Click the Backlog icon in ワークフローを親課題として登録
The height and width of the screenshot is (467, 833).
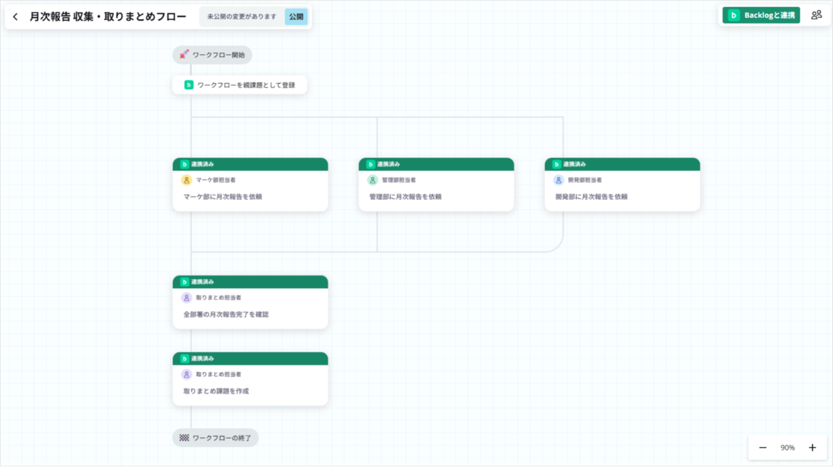tap(189, 85)
